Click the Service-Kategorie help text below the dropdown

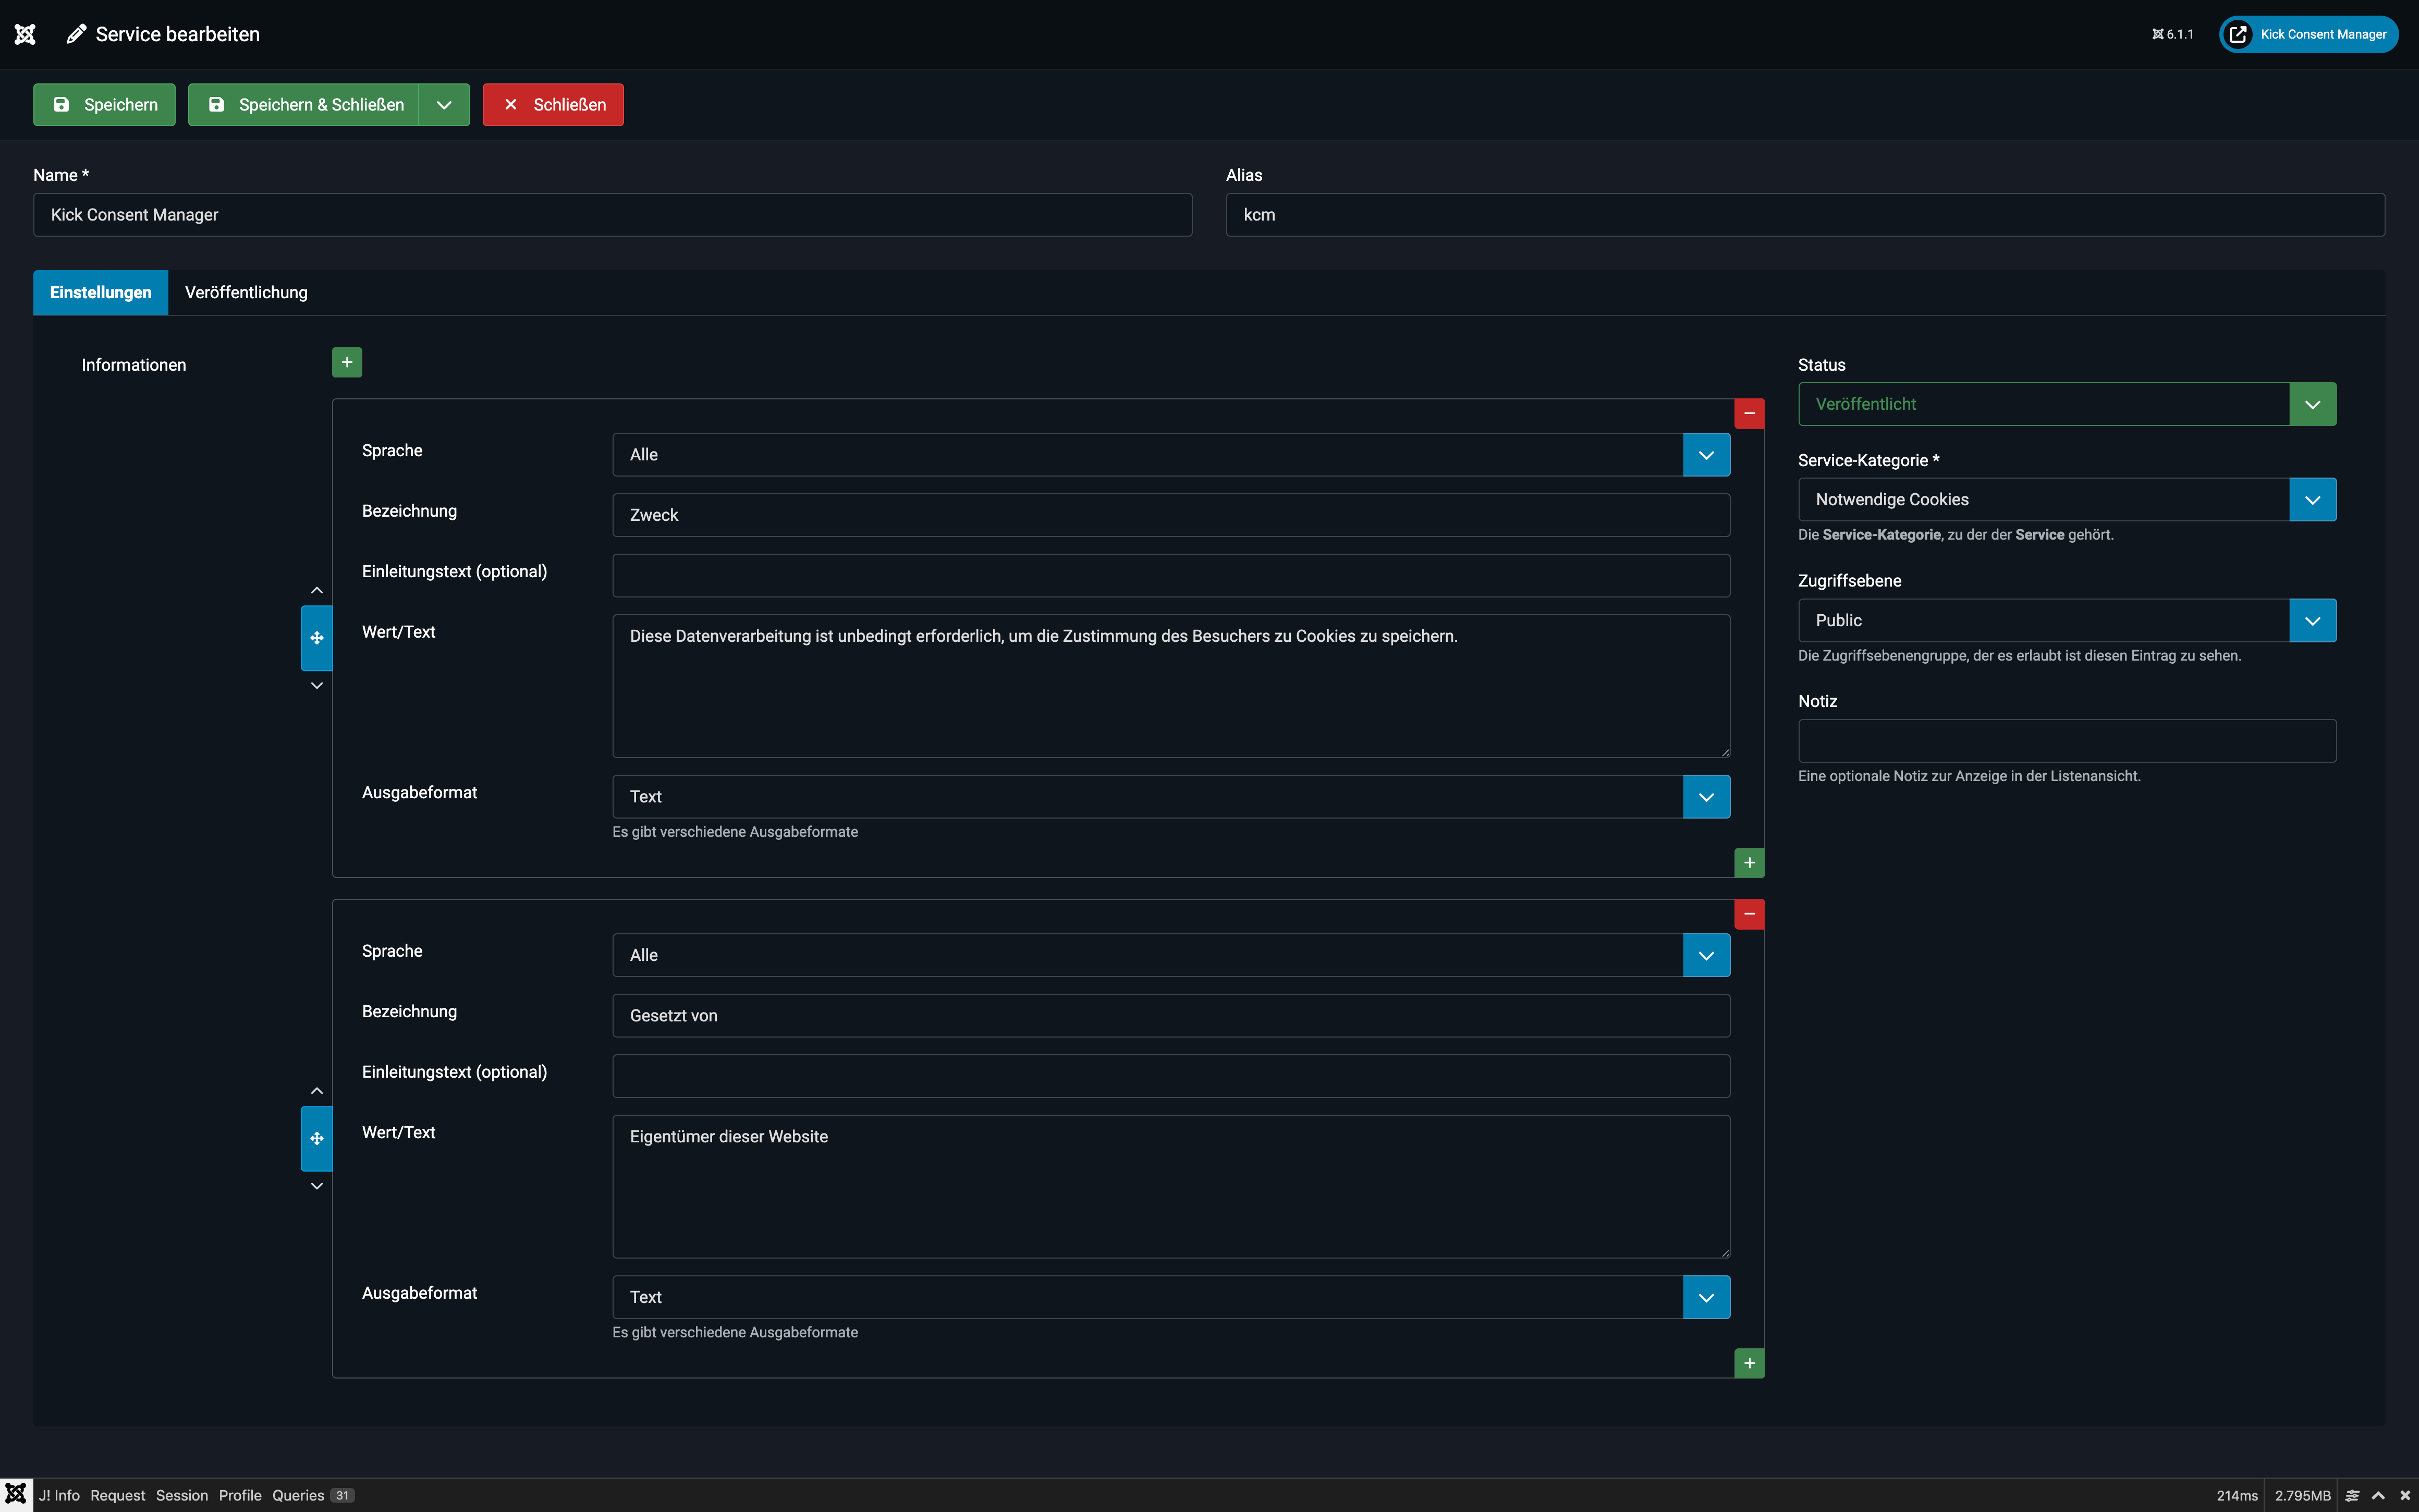(1955, 535)
